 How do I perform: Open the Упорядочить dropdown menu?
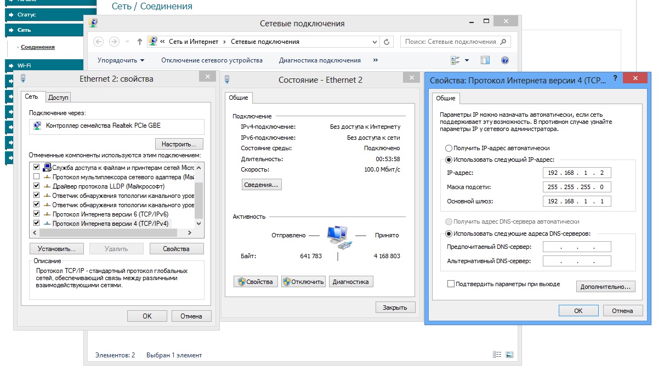click(121, 60)
